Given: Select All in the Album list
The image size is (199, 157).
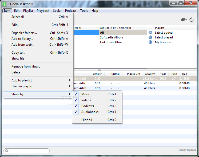Looking at the screenshot, I should pyautogui.click(x=123, y=33).
